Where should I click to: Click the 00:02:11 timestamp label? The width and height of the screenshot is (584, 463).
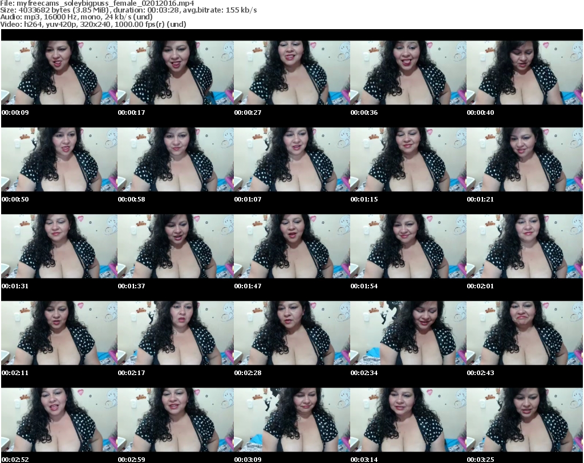pos(15,373)
